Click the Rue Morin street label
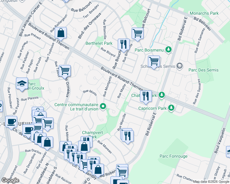This screenshot has width=230, height=184. point(90,93)
